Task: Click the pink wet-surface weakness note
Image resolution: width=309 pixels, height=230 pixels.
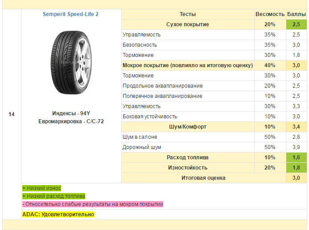Action: (93, 204)
